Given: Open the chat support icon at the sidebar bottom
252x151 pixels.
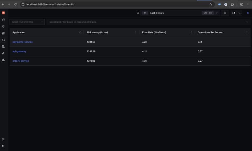Looking at the screenshot, I should (3, 139).
